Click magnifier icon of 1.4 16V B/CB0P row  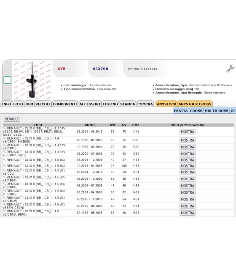pos(5,152)
